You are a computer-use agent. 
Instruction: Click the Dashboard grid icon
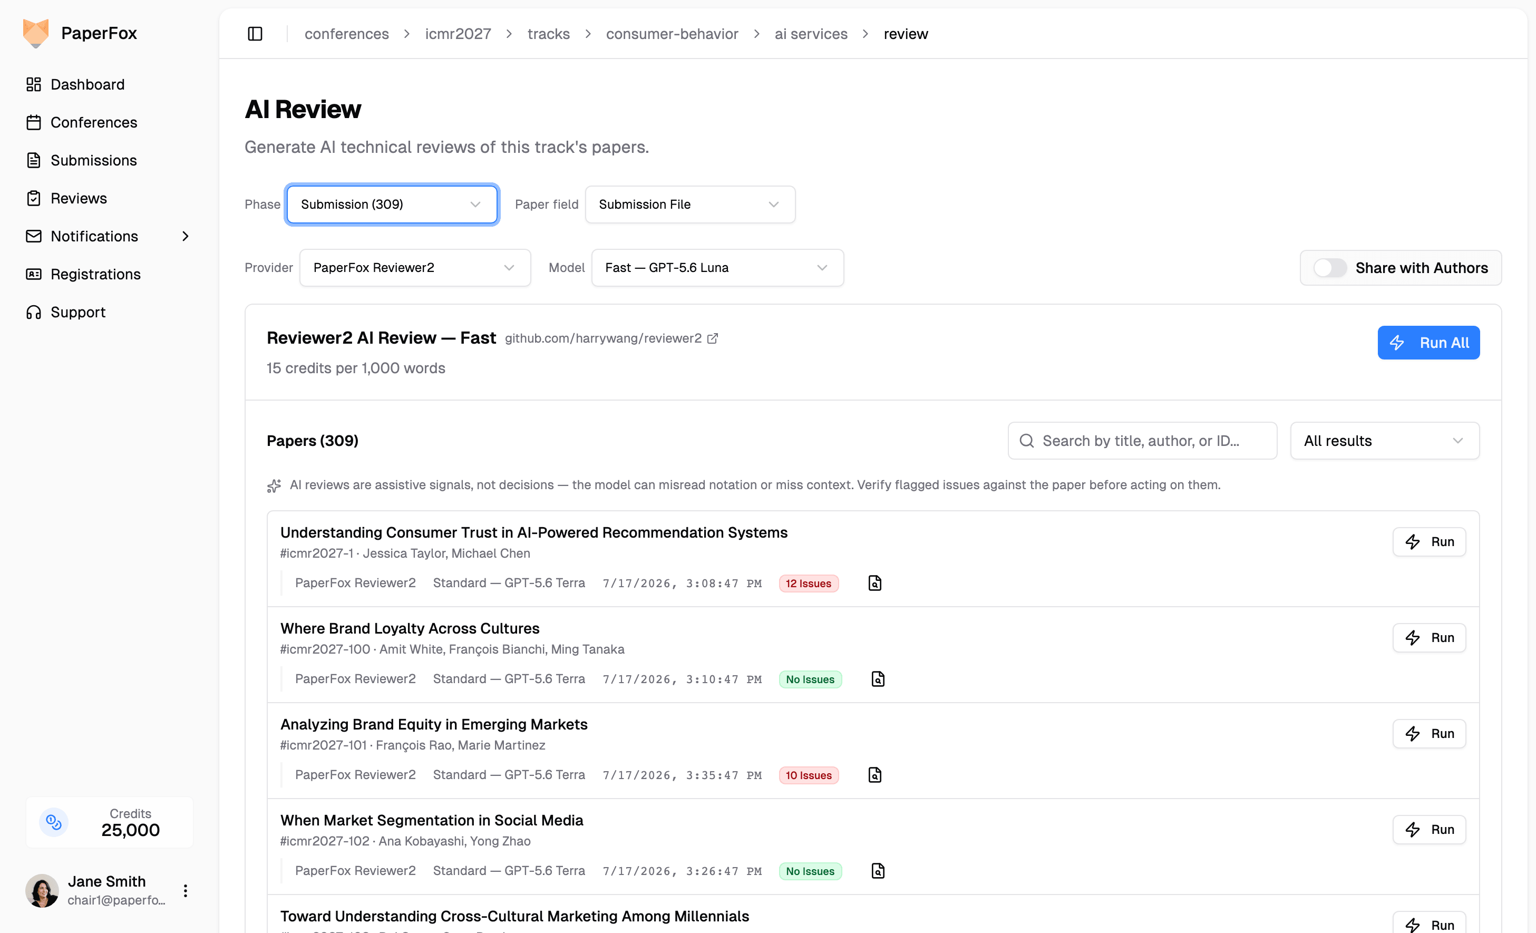click(34, 84)
